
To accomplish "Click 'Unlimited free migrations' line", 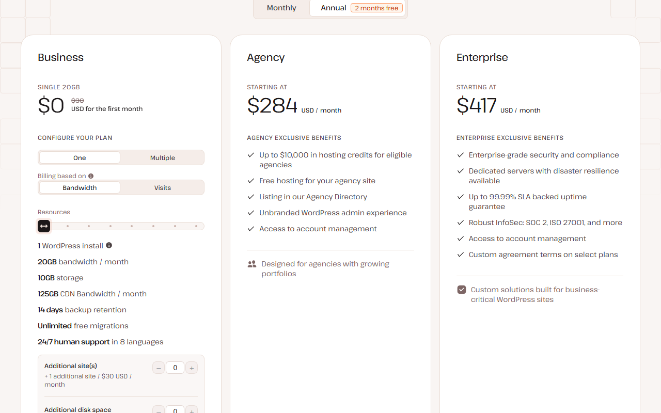I will pyautogui.click(x=83, y=326).
